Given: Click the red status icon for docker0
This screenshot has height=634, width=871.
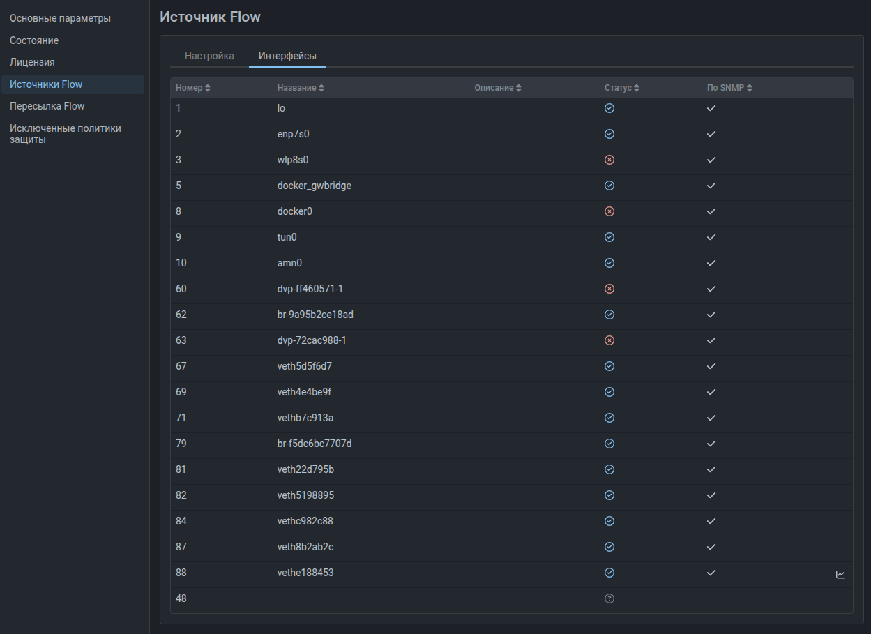Looking at the screenshot, I should [609, 211].
